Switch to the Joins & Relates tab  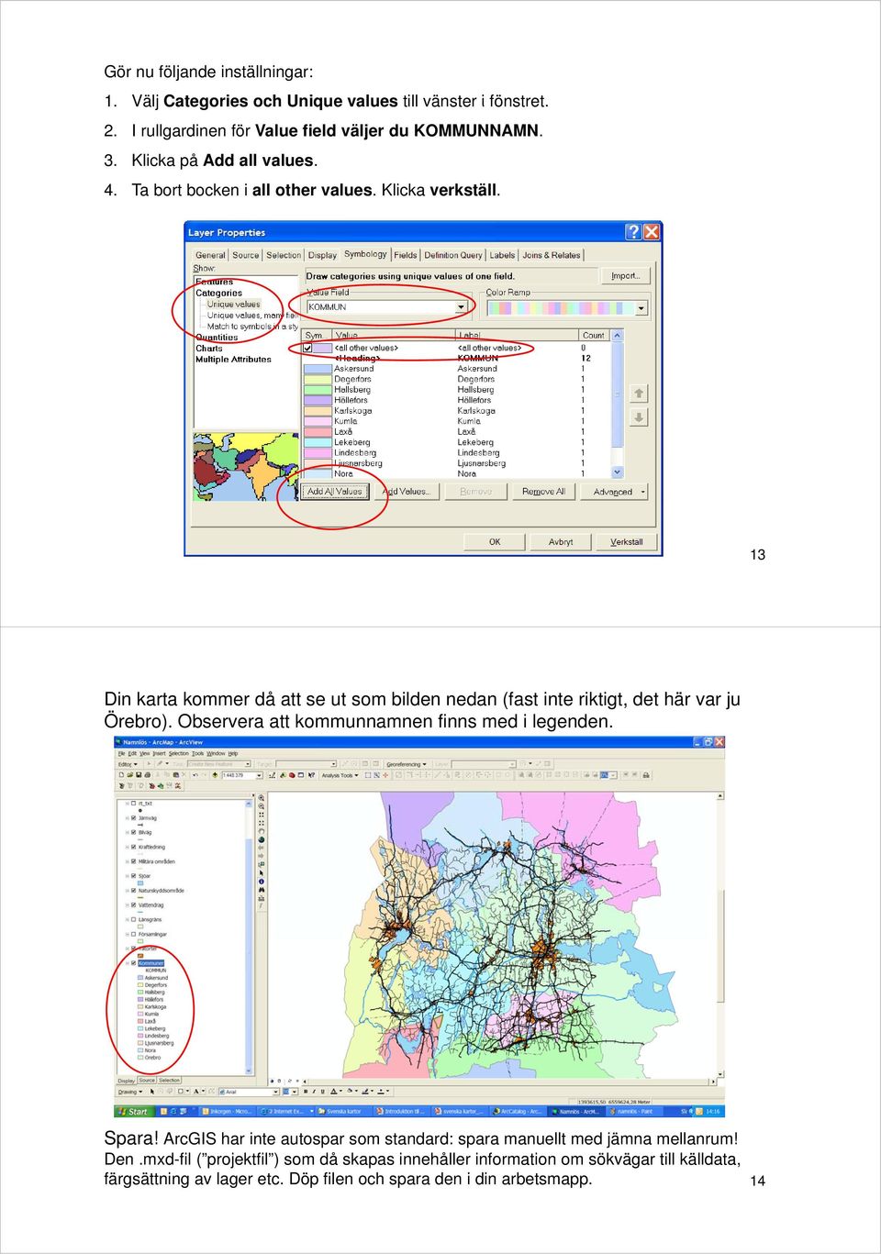552,256
